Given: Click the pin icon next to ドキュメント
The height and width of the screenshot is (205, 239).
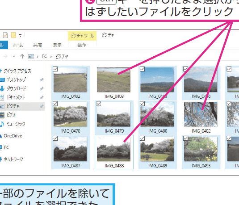Looking at the screenshot, I should [42, 97].
